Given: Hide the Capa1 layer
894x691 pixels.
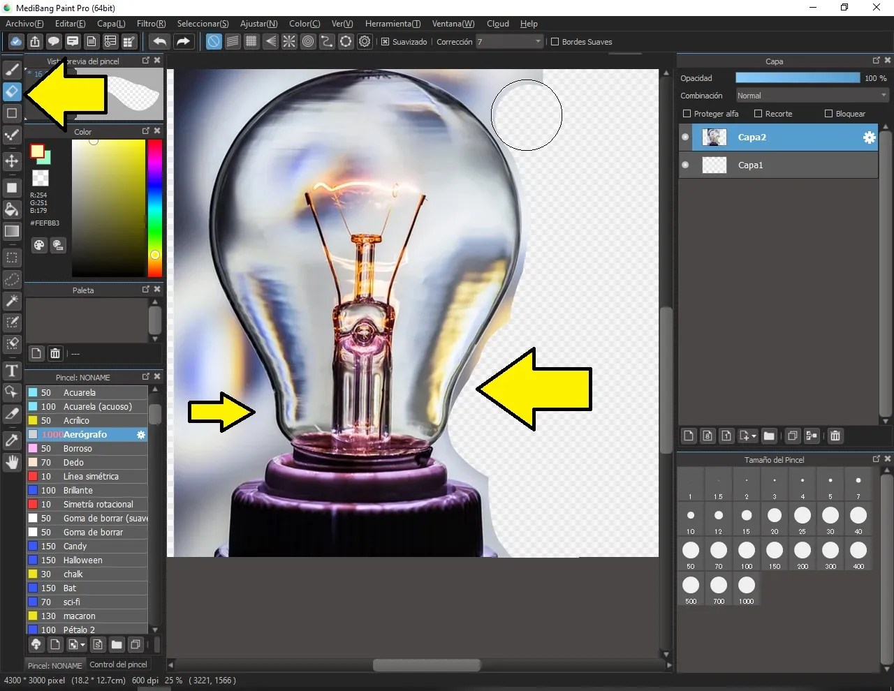Looking at the screenshot, I should [685, 165].
